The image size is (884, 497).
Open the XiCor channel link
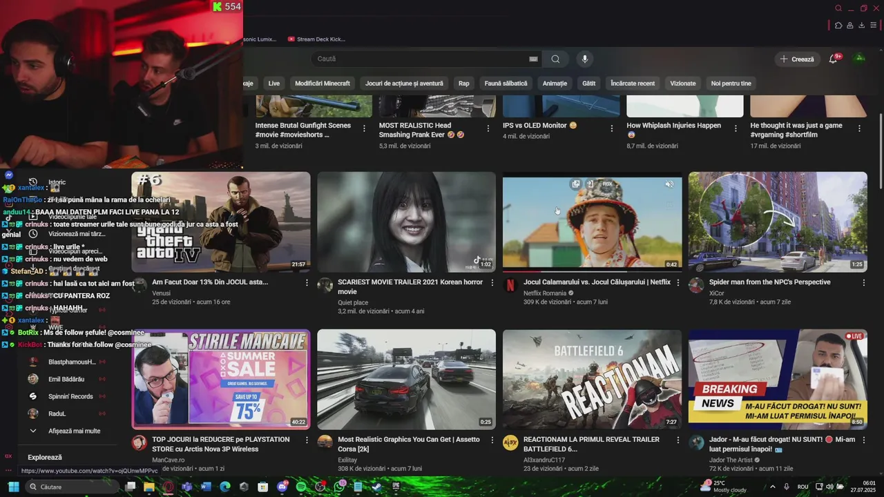[x=717, y=293]
